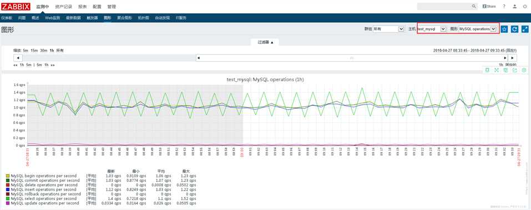Click legend text MySQL delete operations per second
The image size is (531, 210).
[44, 185]
